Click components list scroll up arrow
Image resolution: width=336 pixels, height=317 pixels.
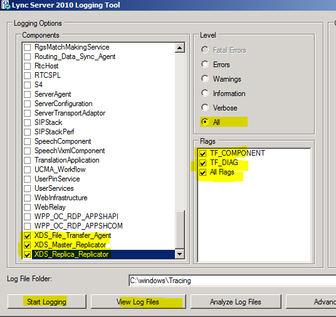click(x=179, y=48)
